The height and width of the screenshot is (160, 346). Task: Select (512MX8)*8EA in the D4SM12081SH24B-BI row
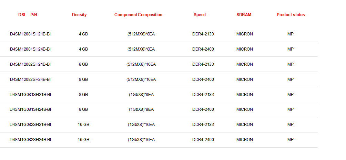pos(141,49)
